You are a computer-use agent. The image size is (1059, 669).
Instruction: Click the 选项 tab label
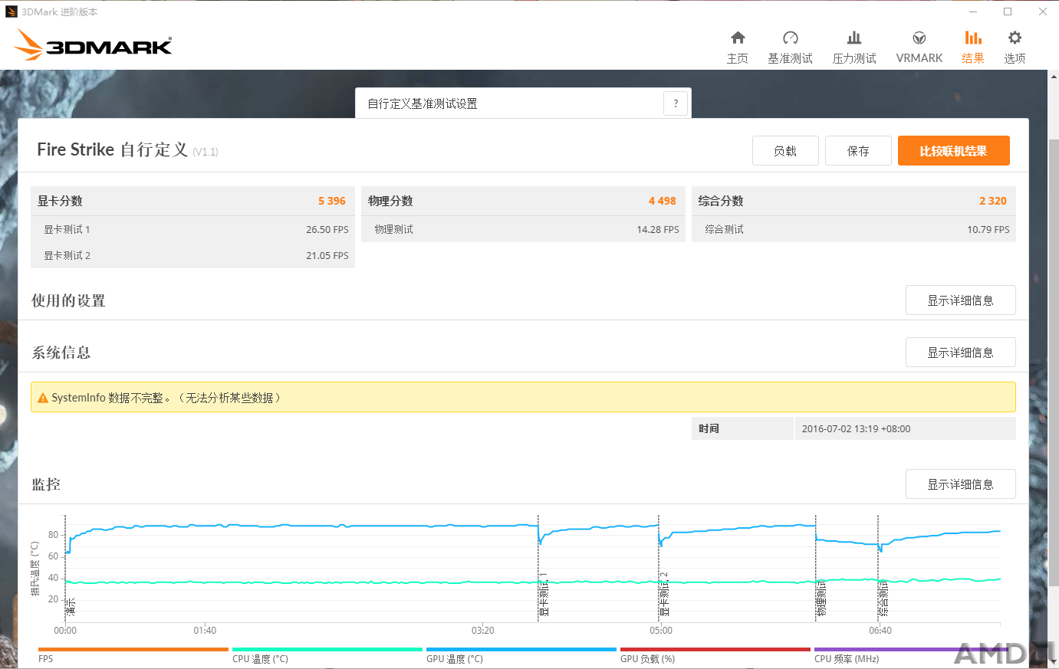[x=1015, y=58]
